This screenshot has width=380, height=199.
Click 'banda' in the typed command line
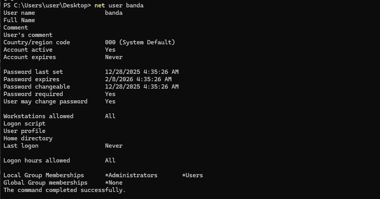tap(135, 5)
